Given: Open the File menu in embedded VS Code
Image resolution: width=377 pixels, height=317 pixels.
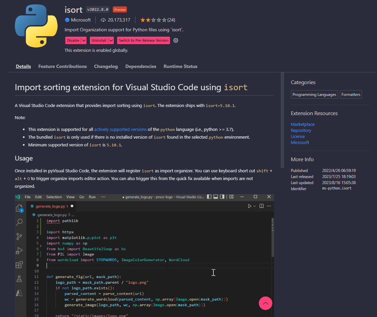Looking at the screenshot, I should tap(28, 197).
